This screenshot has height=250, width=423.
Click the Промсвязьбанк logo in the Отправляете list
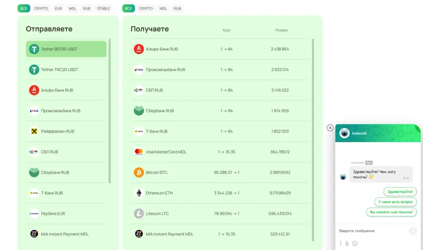(34, 111)
